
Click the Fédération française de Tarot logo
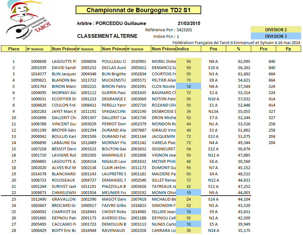coord(27,20)
